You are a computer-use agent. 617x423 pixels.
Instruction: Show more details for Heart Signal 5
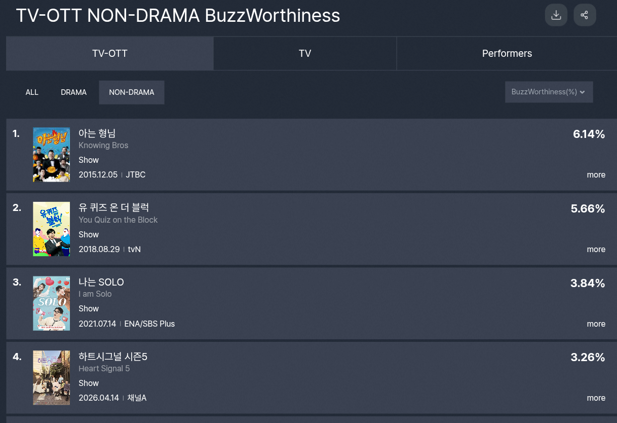click(x=596, y=398)
